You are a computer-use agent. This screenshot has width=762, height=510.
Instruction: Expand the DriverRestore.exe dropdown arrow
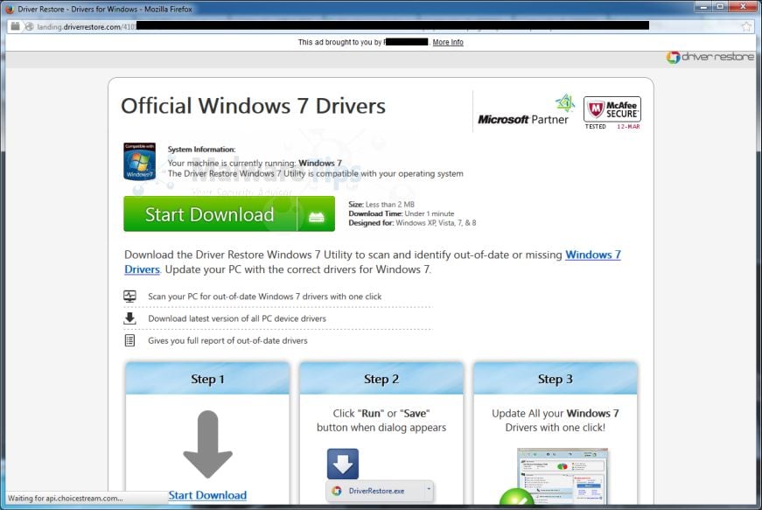[429, 489]
